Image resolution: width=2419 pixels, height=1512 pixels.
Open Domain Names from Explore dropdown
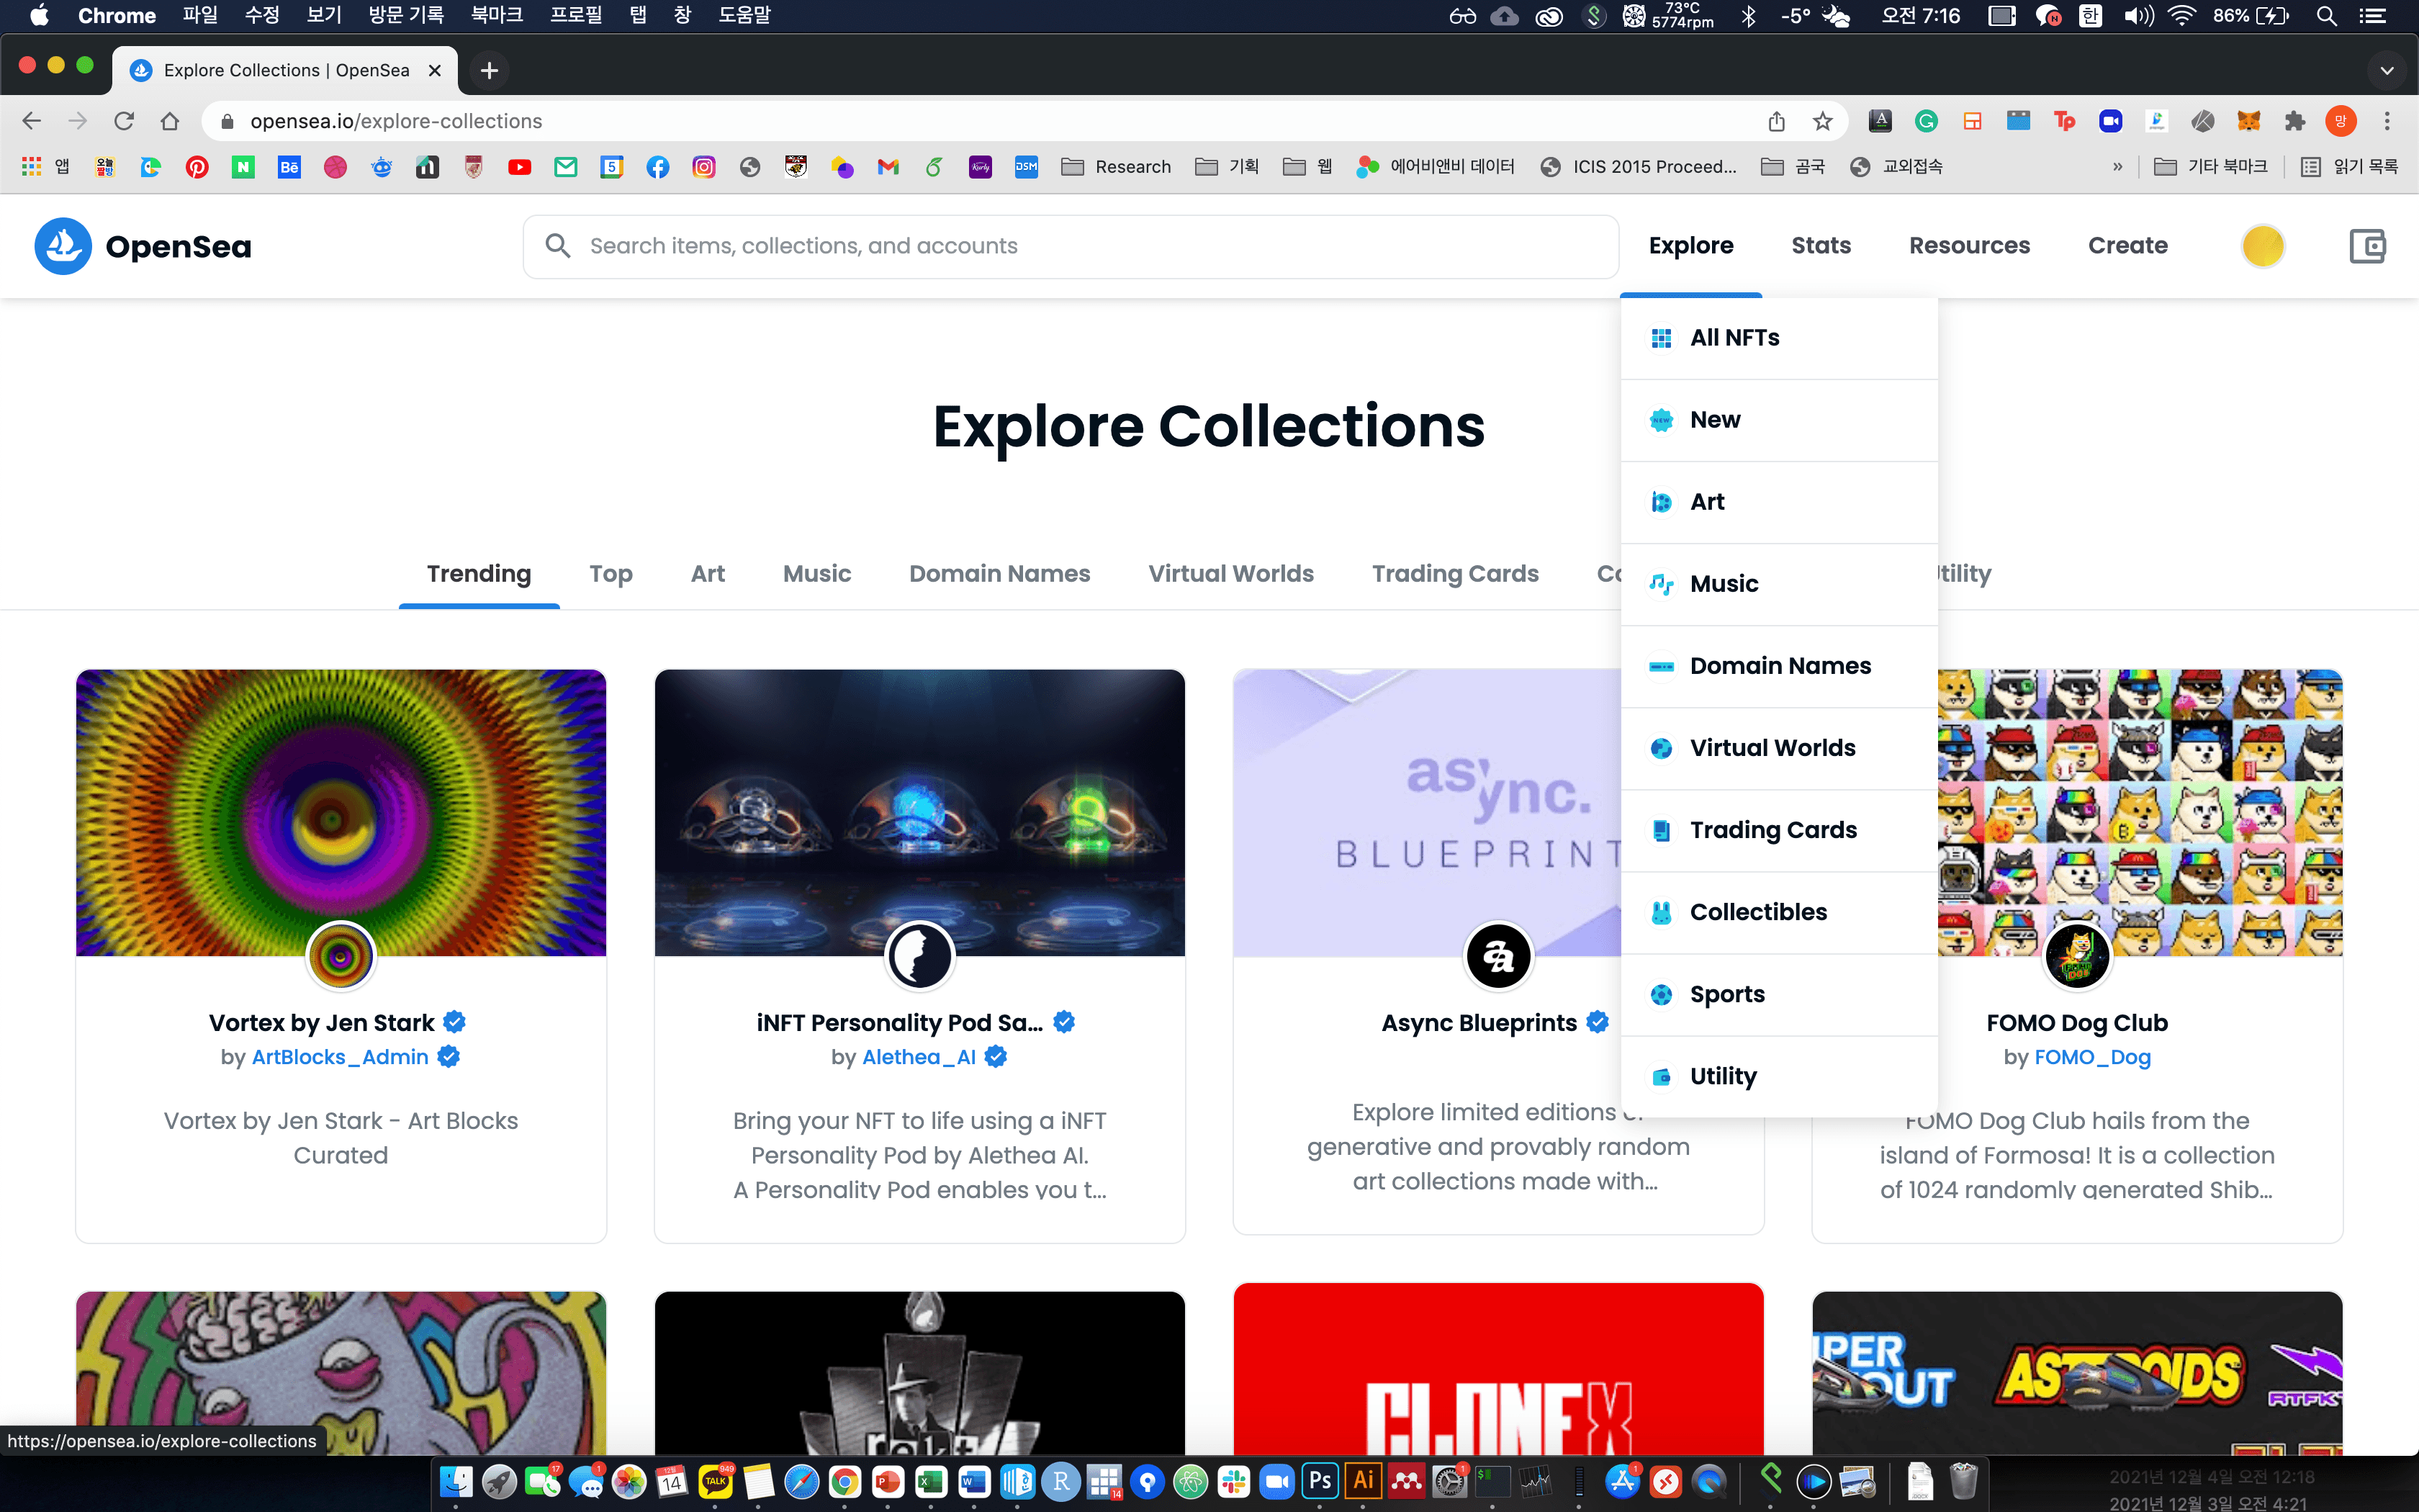(x=1779, y=666)
